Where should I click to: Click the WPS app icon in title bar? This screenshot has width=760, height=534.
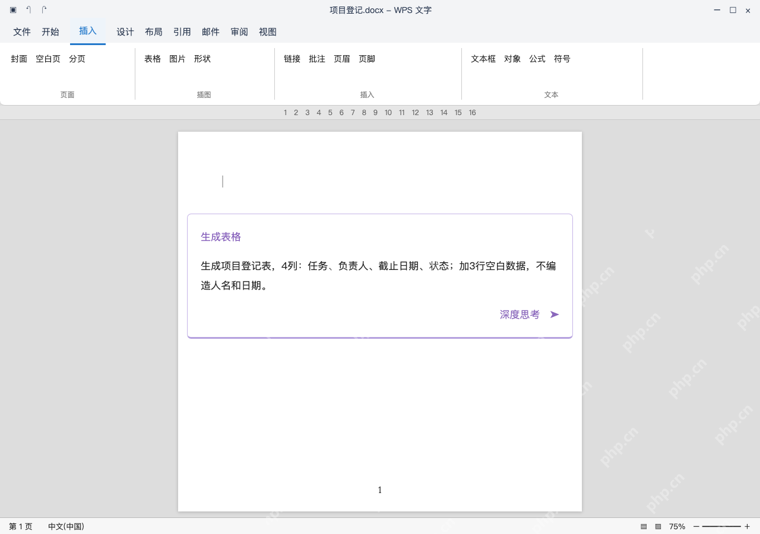pos(13,10)
